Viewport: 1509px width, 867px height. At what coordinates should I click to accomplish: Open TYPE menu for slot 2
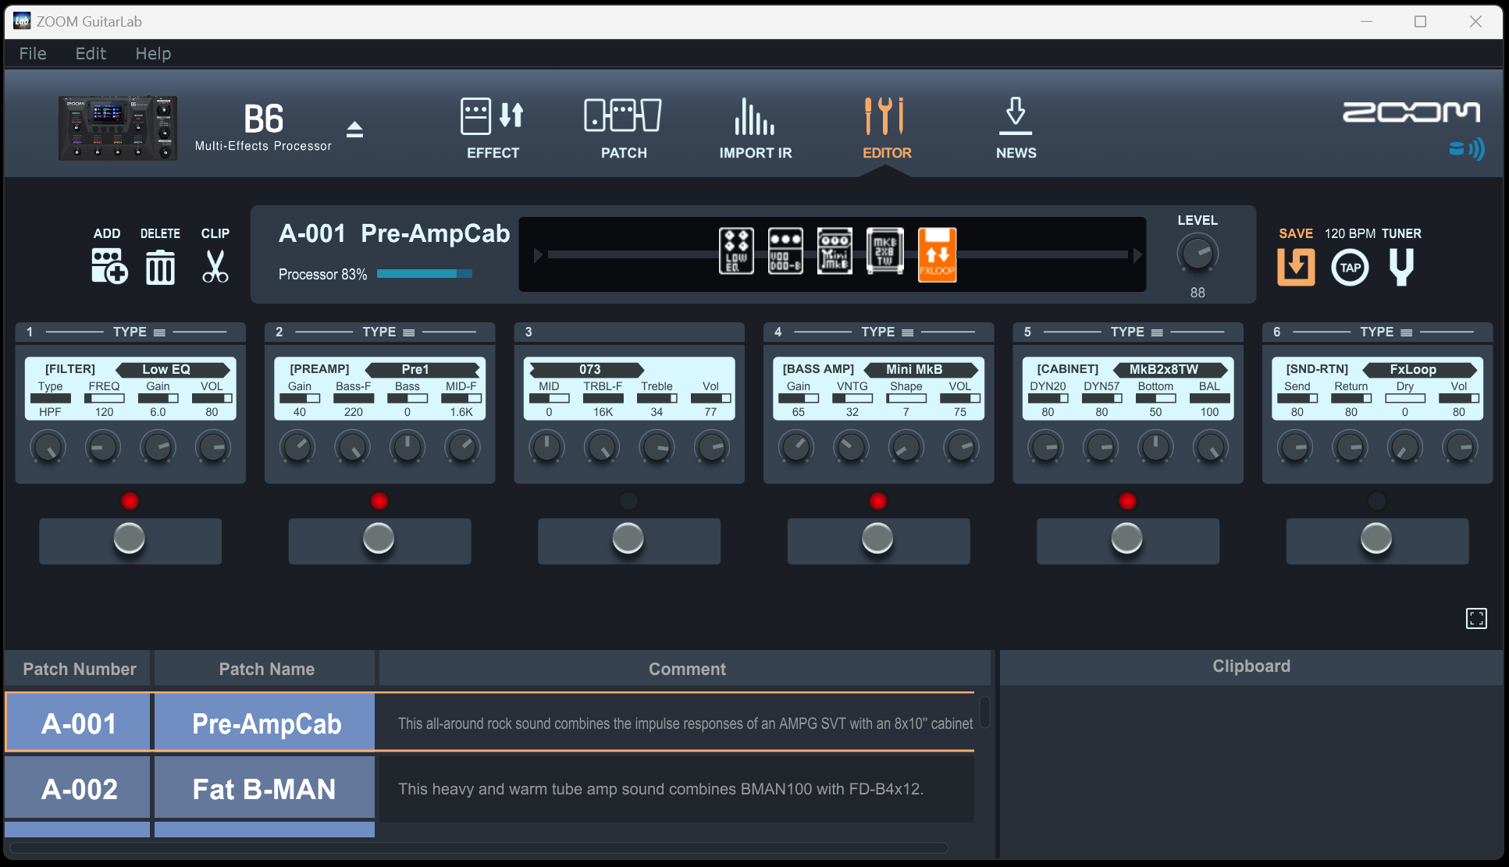click(389, 332)
